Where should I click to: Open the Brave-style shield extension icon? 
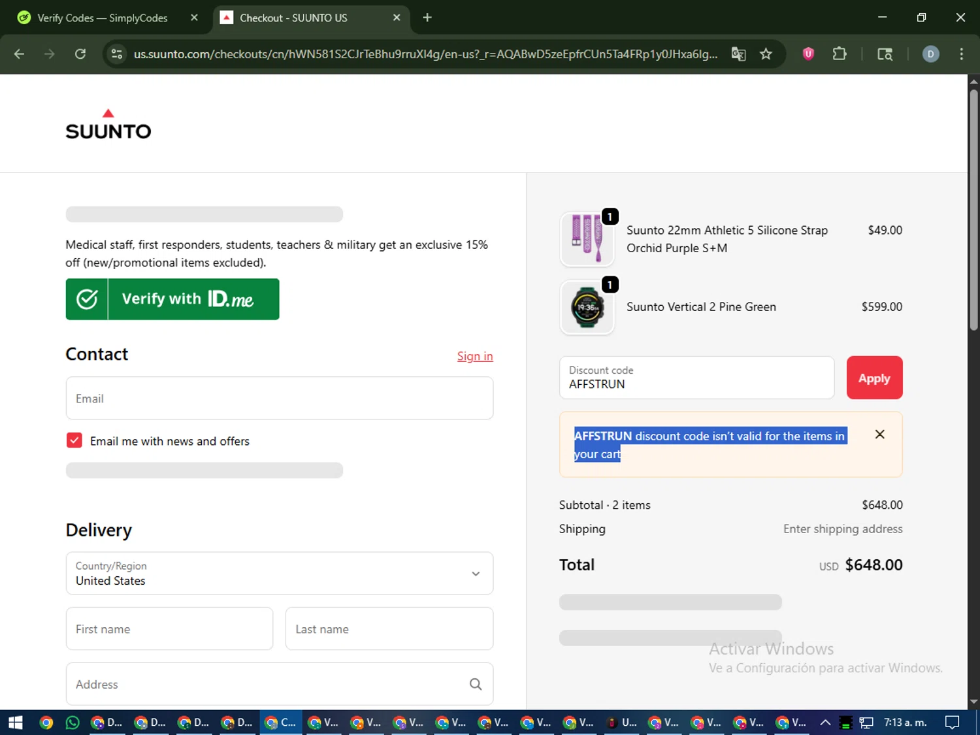pyautogui.click(x=808, y=54)
